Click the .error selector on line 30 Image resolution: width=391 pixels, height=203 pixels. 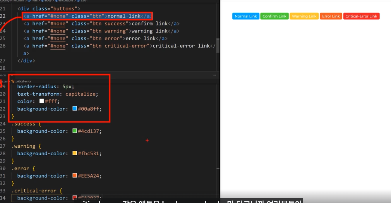click(20, 168)
